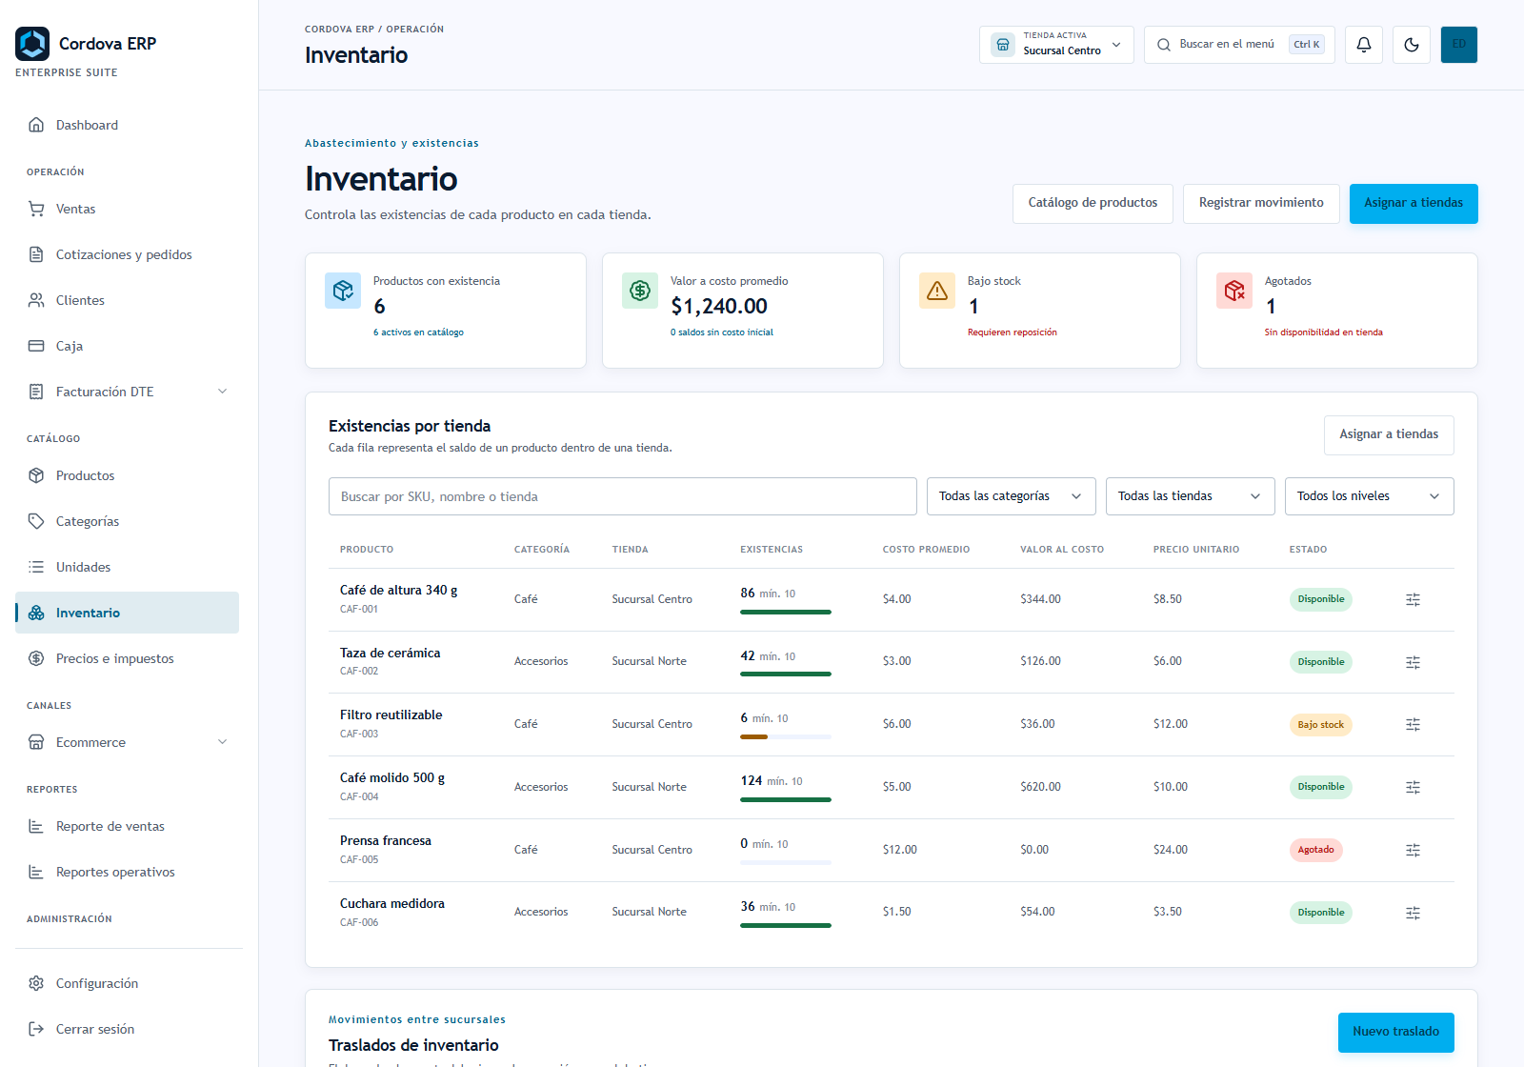Open adjust icon for Taza de cerámica
Viewport: 1524px width, 1067px height.
[1413, 662]
